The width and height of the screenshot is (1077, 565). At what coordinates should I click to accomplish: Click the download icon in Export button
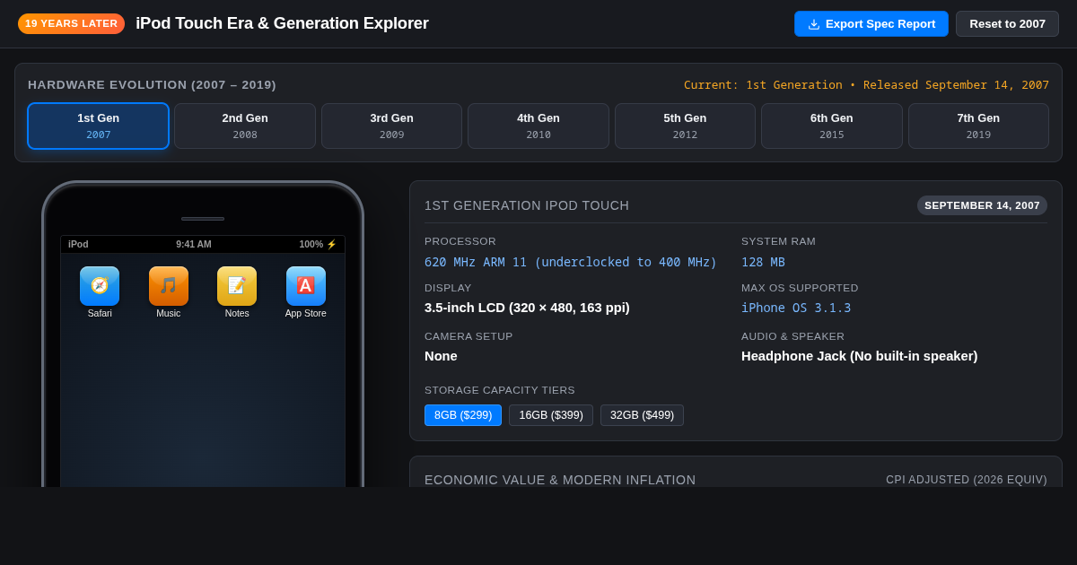pos(814,24)
